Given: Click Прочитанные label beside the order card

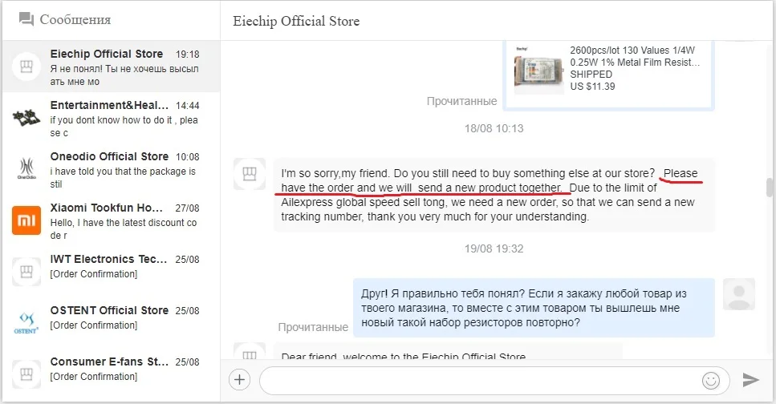Looking at the screenshot, I should (x=461, y=101).
